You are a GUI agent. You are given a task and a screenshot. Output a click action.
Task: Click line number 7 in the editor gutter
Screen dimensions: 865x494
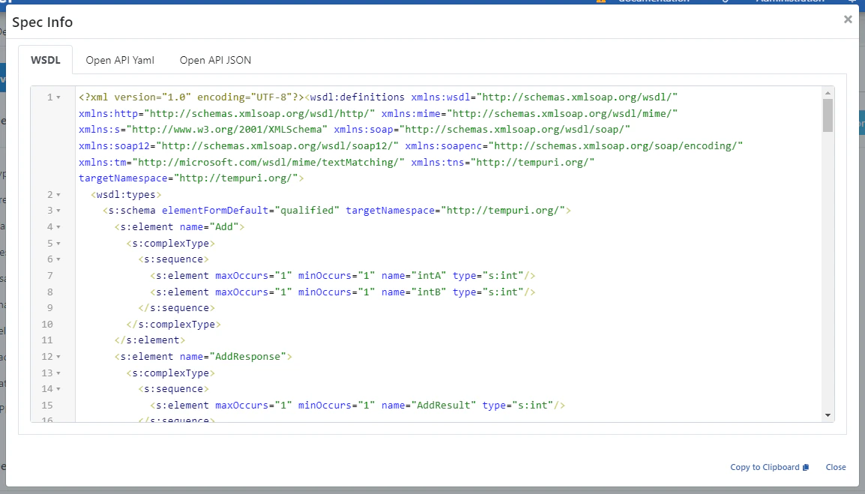(x=49, y=275)
